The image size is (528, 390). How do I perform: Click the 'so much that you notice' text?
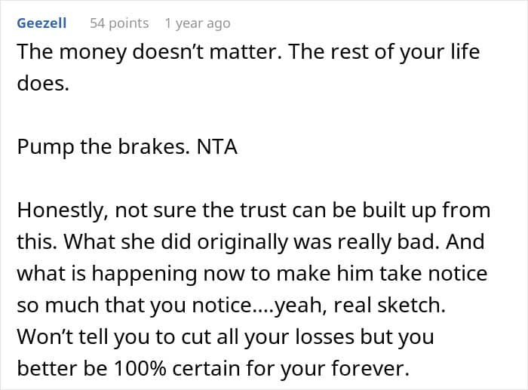(134, 306)
